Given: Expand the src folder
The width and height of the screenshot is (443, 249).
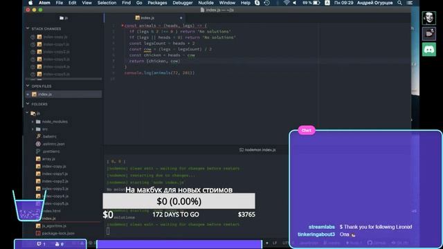Looking at the screenshot, I should [33, 129].
